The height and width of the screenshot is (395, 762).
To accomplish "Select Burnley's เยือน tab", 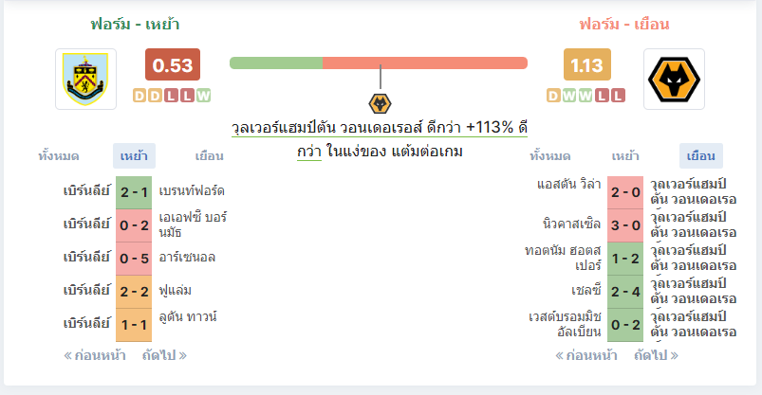I will tap(209, 156).
